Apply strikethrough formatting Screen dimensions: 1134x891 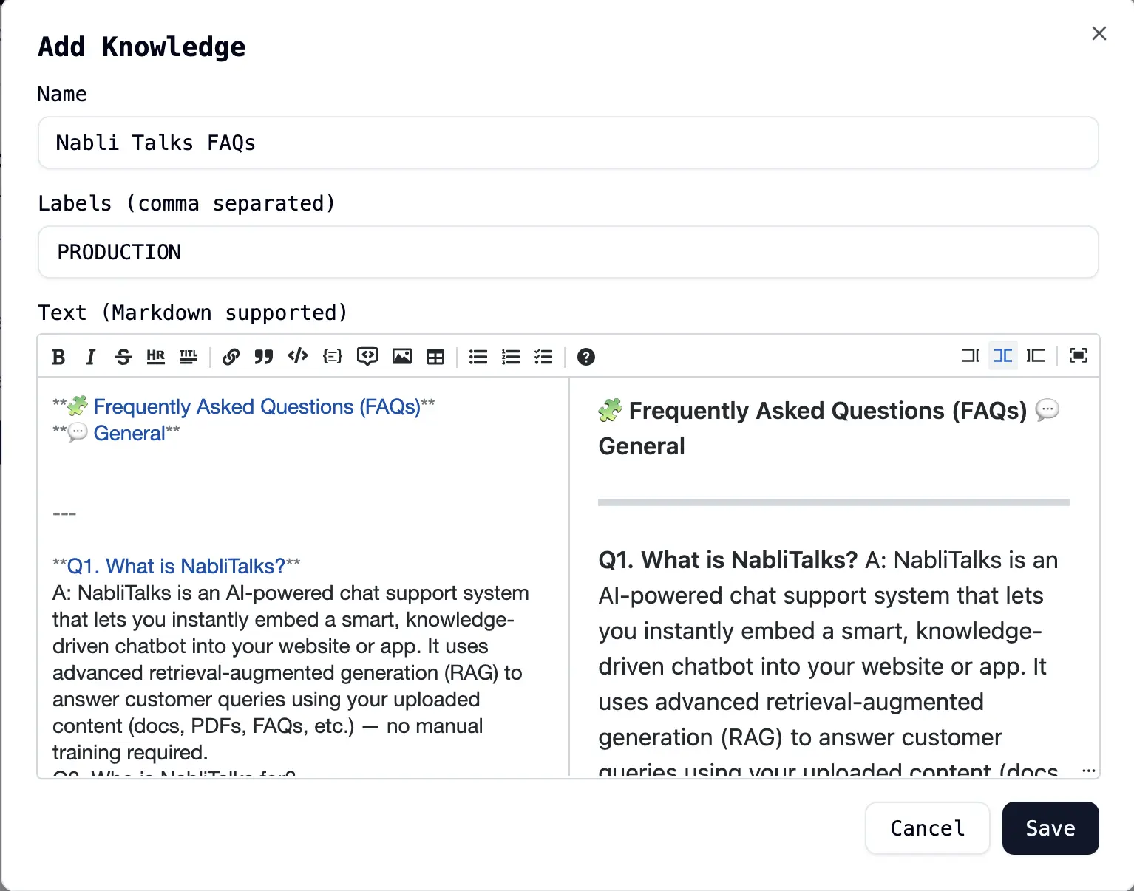(123, 357)
